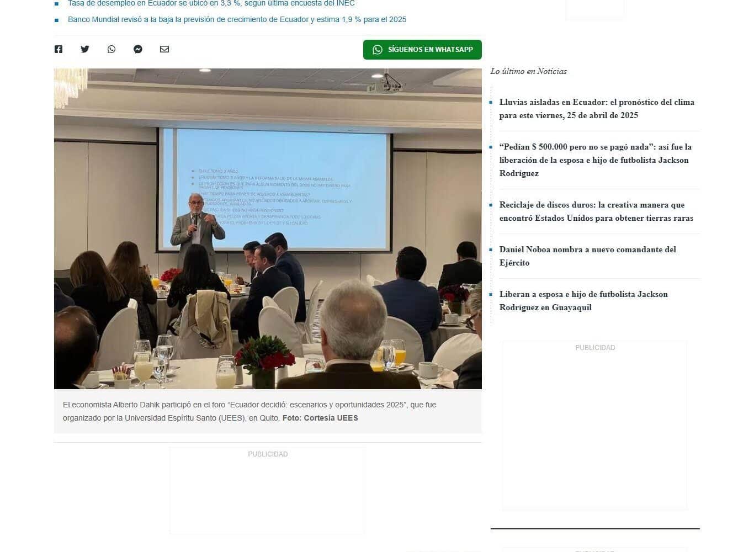Click bullet marker beside Reciclaje headline

[x=491, y=205]
